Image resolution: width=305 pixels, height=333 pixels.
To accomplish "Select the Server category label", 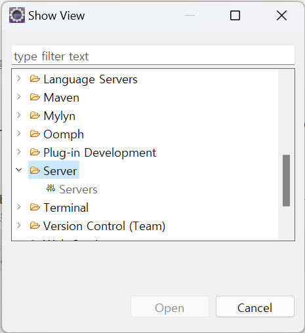I will (x=60, y=171).
